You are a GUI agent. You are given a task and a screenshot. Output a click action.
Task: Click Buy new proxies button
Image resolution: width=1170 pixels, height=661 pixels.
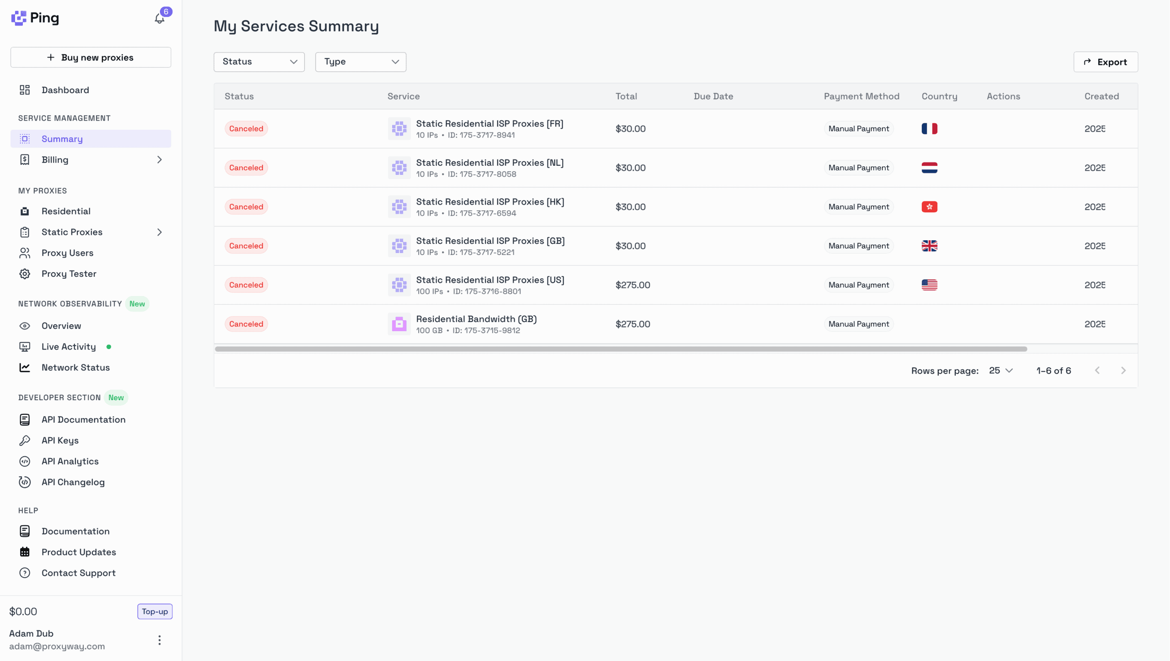91,58
